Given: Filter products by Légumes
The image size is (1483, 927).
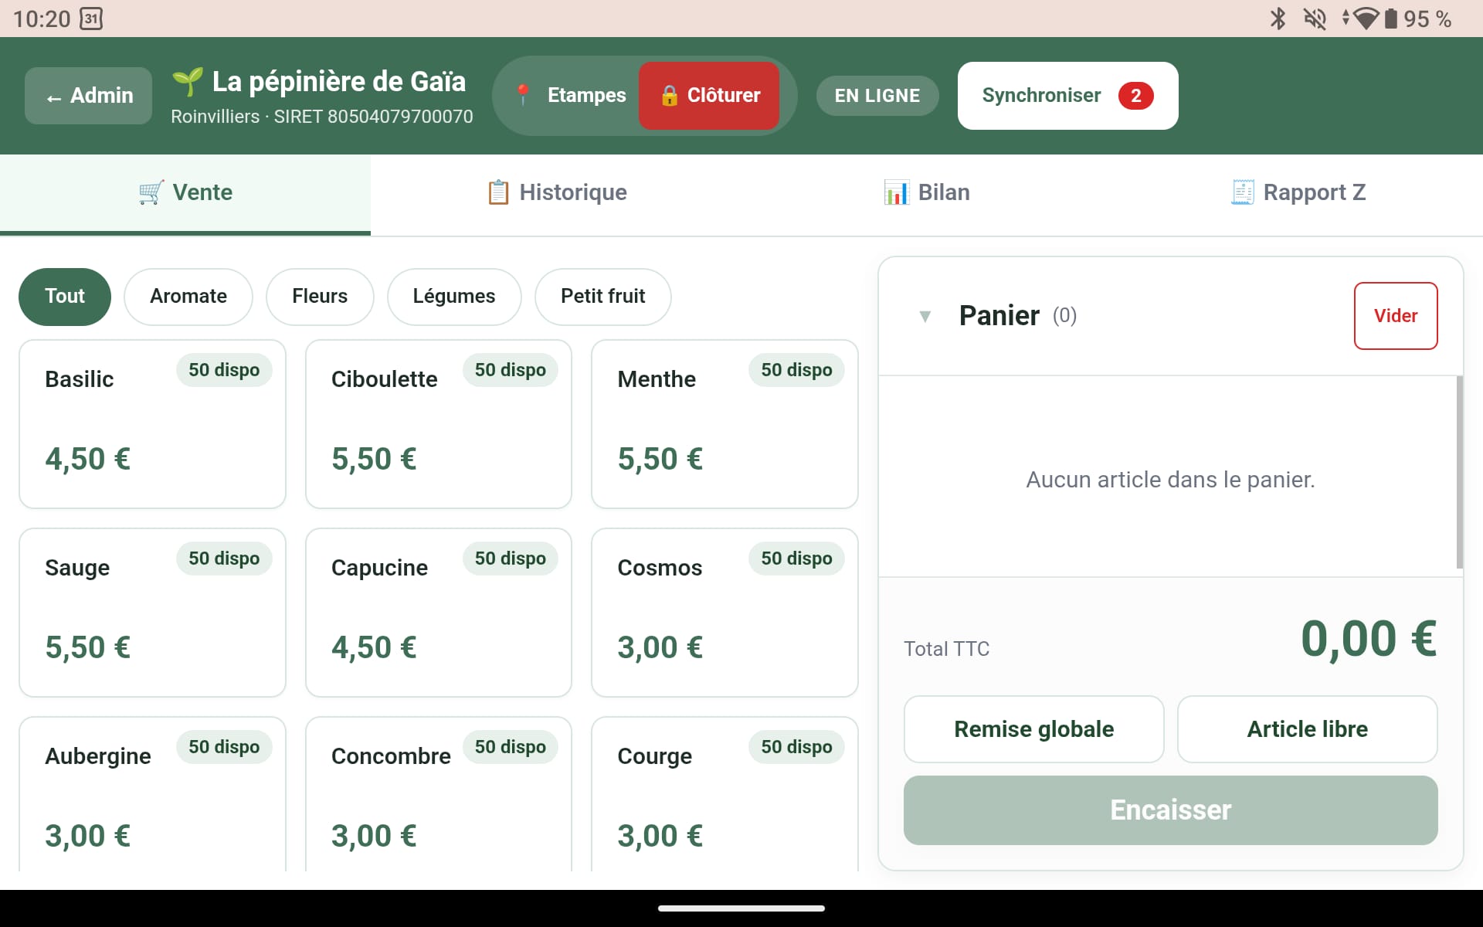Looking at the screenshot, I should click(x=454, y=297).
